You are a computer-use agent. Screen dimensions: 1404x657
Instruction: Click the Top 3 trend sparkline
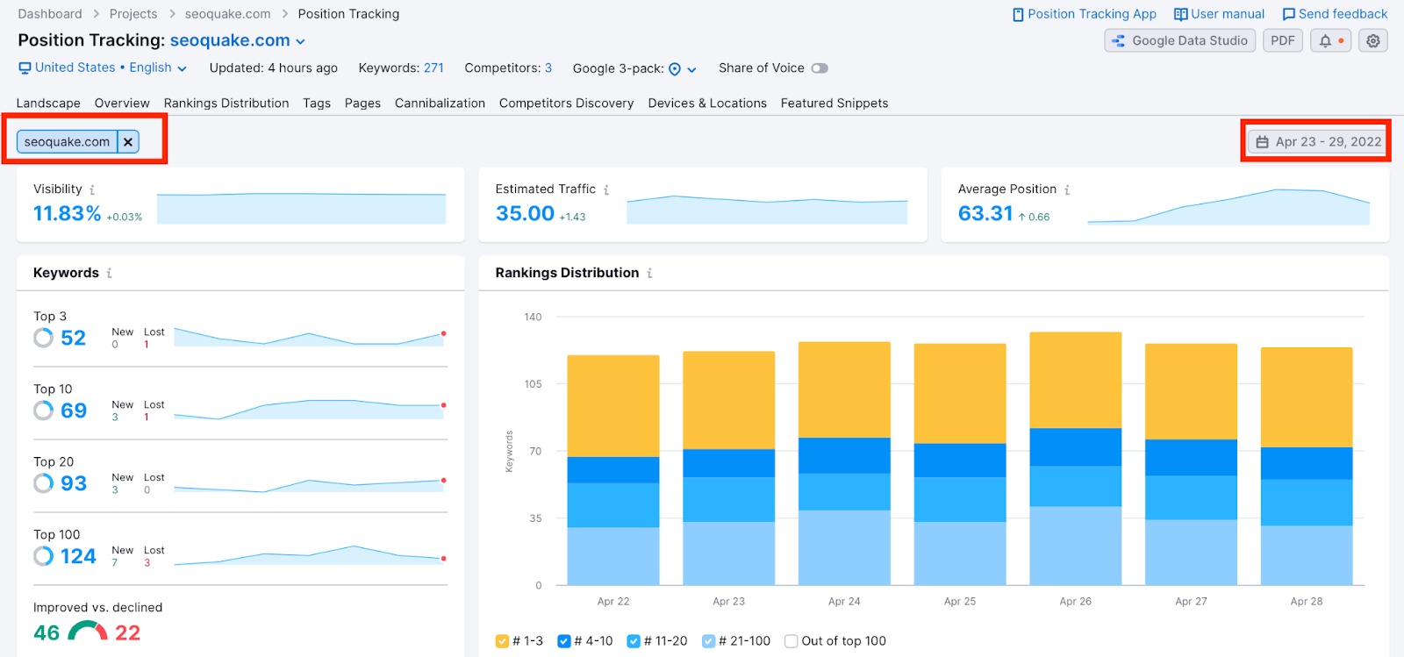point(309,337)
